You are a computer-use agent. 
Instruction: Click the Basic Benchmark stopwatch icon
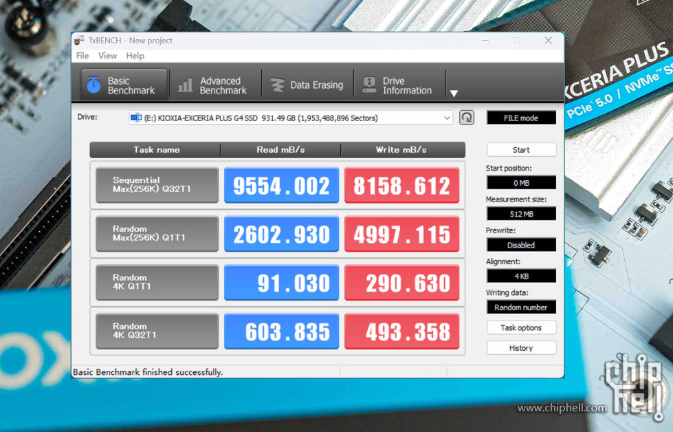93,85
